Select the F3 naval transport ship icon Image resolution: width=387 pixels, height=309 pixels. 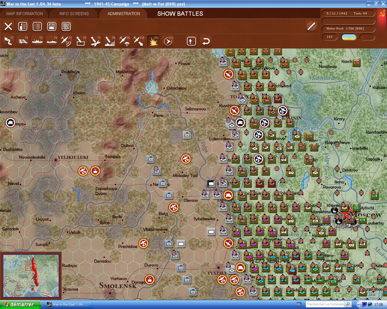pos(37,41)
